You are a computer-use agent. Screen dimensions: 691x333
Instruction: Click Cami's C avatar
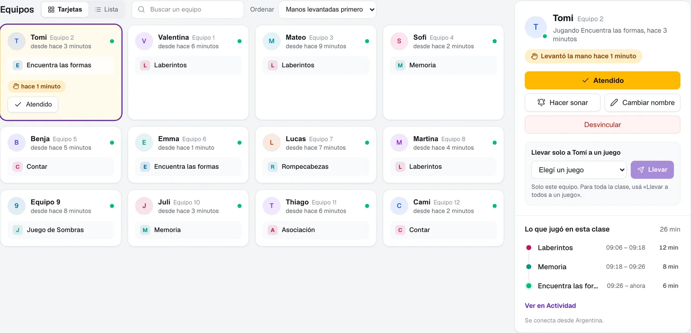pos(399,206)
